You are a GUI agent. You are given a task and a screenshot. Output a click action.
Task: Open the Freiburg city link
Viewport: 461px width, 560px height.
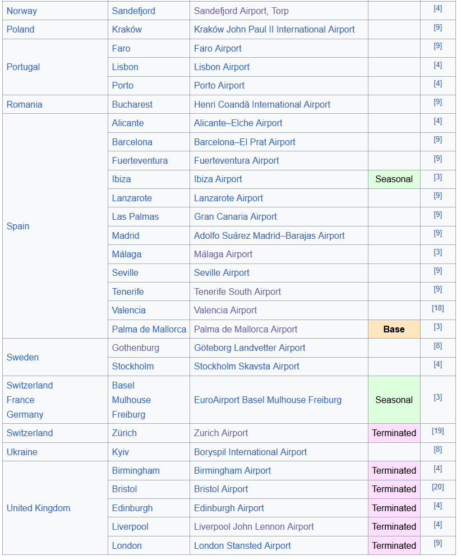tap(128, 414)
